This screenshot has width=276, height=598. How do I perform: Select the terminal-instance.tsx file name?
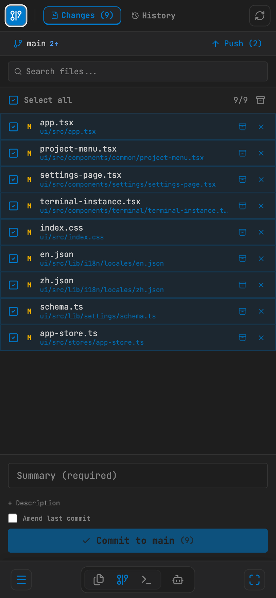pos(90,202)
